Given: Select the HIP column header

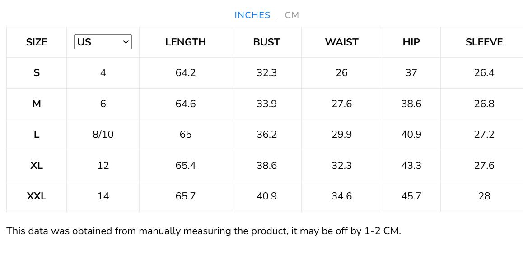Looking at the screenshot, I should (411, 42).
